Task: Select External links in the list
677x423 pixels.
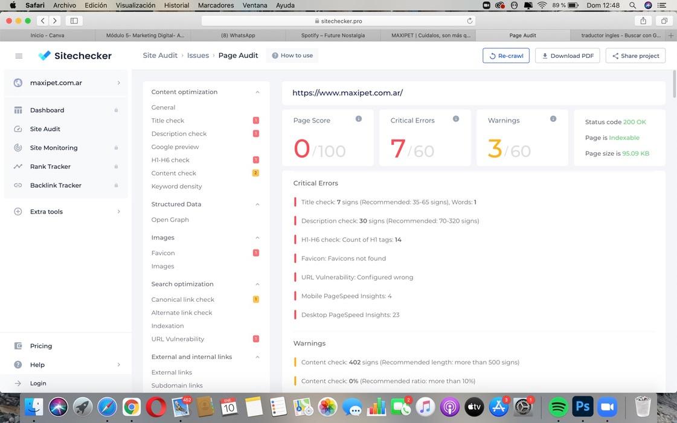Action: pos(172,372)
